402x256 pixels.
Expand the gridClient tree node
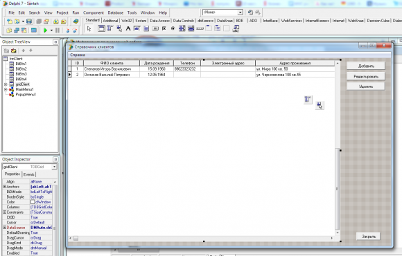pyautogui.click(x=6, y=84)
